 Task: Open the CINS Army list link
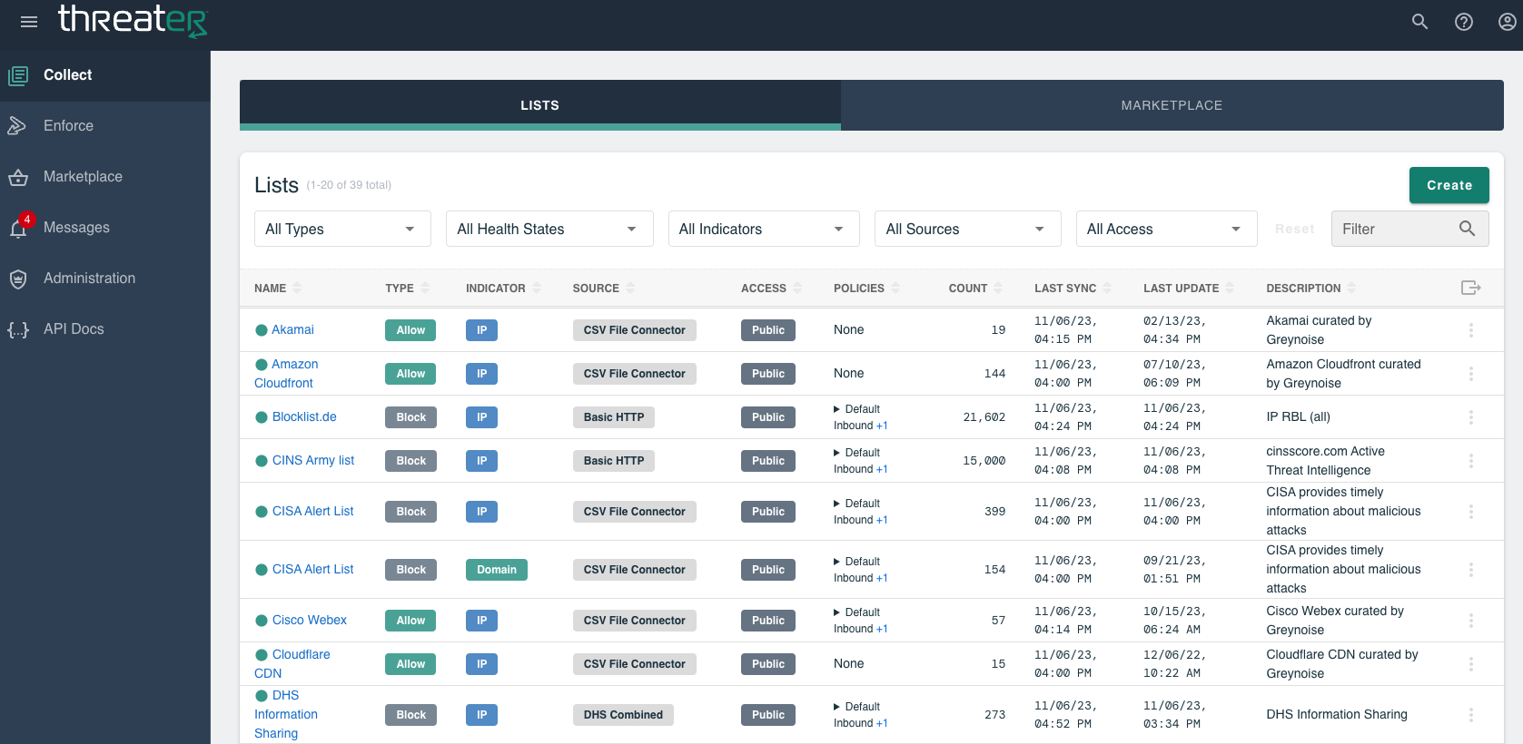tap(313, 460)
